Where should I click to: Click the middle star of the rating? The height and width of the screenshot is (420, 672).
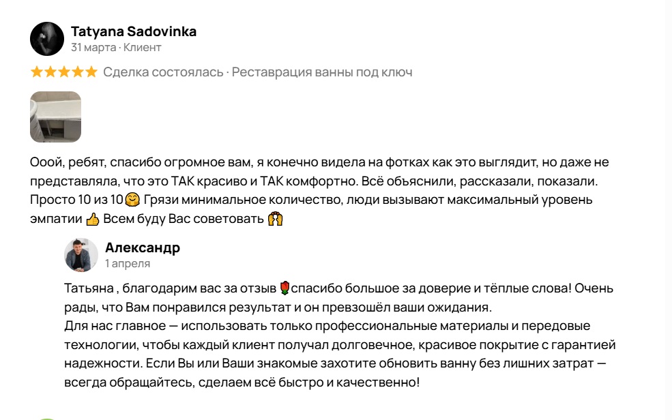pos(64,72)
